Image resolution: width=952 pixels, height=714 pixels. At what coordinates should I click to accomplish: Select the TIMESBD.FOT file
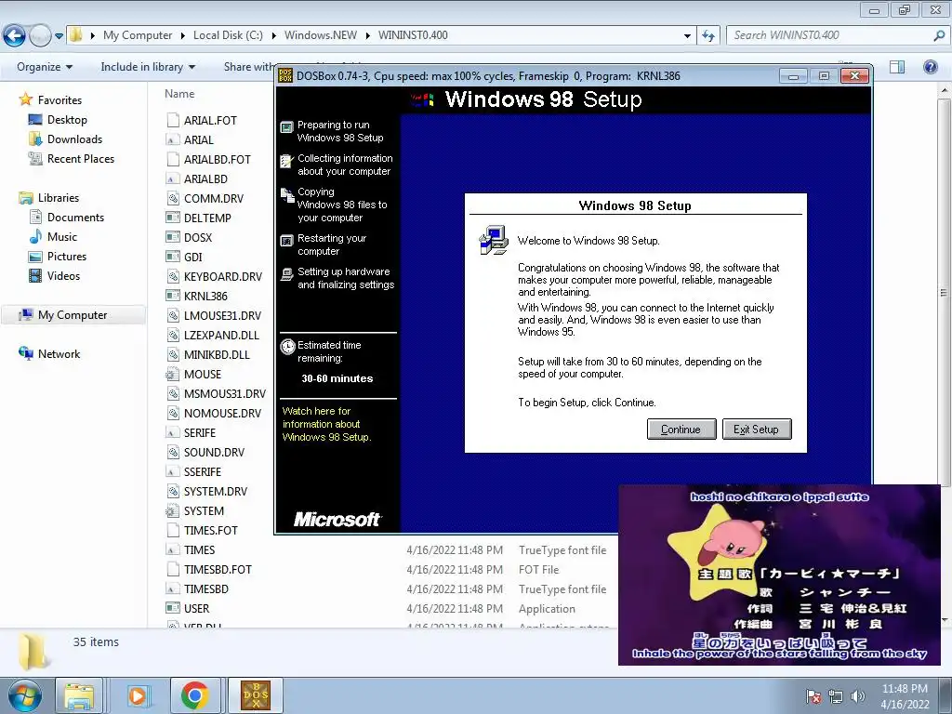coord(218,570)
